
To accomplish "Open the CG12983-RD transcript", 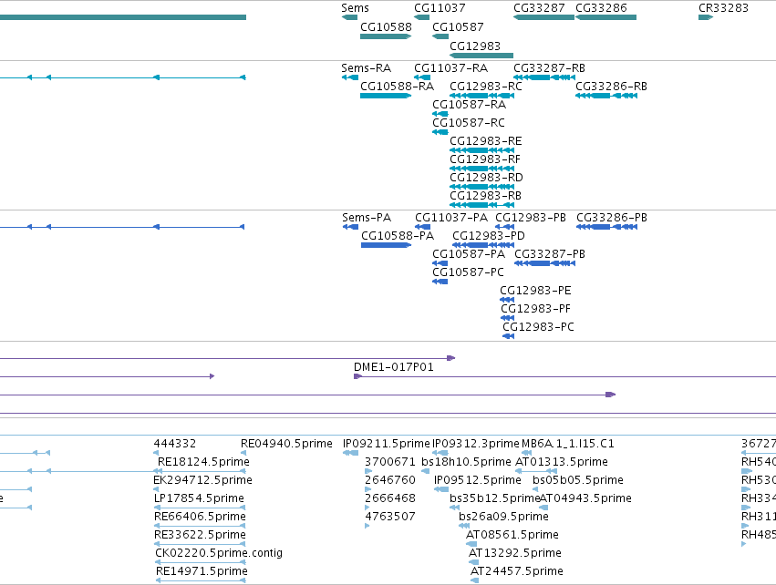I will (x=481, y=187).
